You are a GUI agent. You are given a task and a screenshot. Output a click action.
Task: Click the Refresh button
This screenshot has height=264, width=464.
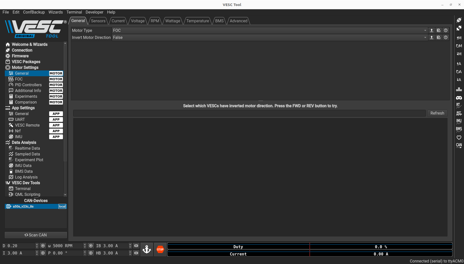437,113
